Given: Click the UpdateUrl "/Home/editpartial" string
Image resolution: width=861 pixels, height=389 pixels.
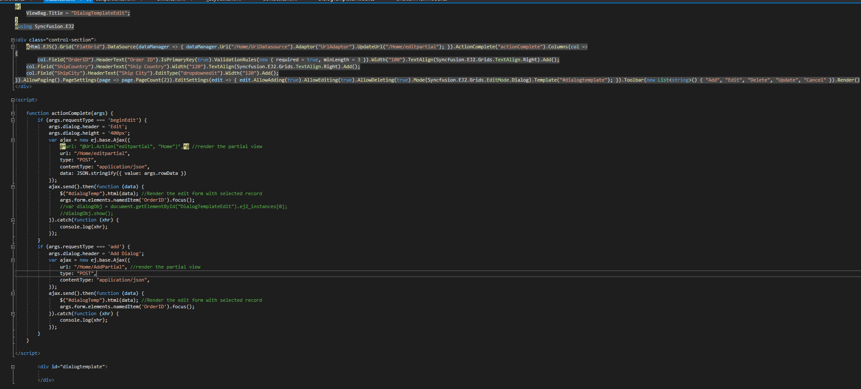Looking at the screenshot, I should [x=412, y=47].
